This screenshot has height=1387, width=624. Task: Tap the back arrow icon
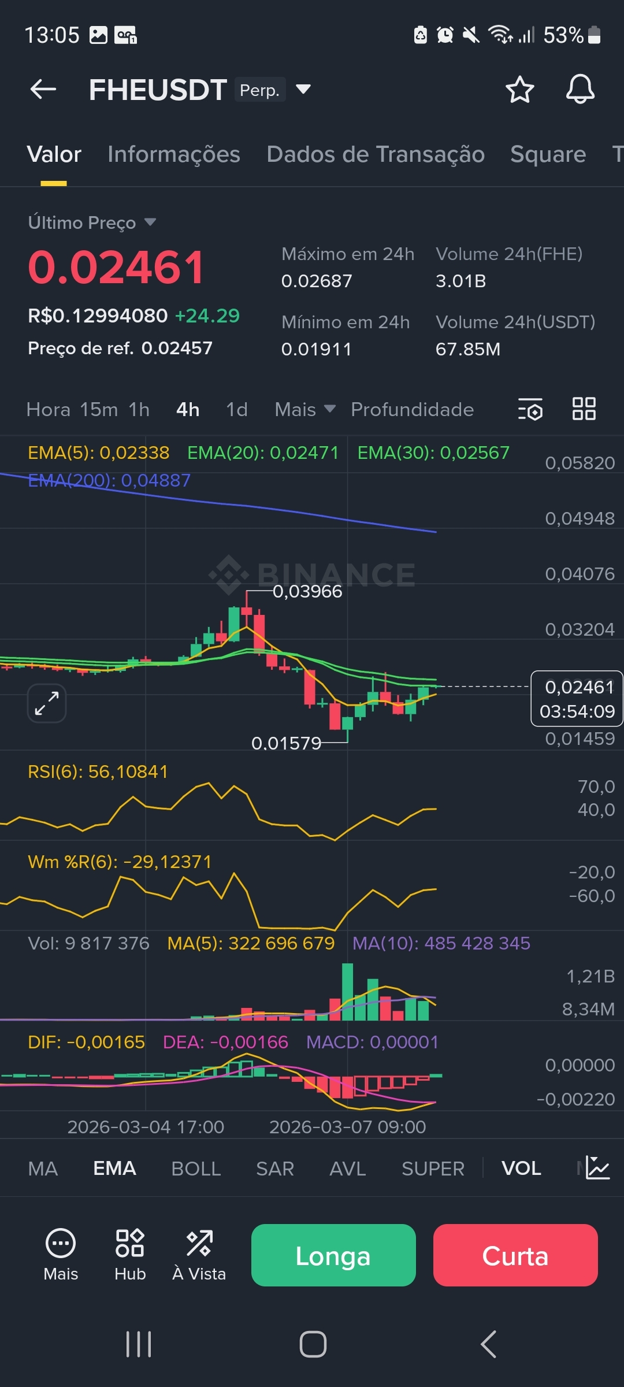pos(43,90)
